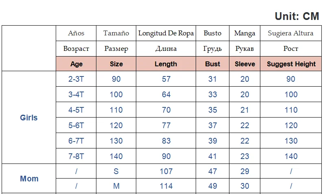Select the bust value 49
This screenshot has height=194, width=323.
point(213,186)
